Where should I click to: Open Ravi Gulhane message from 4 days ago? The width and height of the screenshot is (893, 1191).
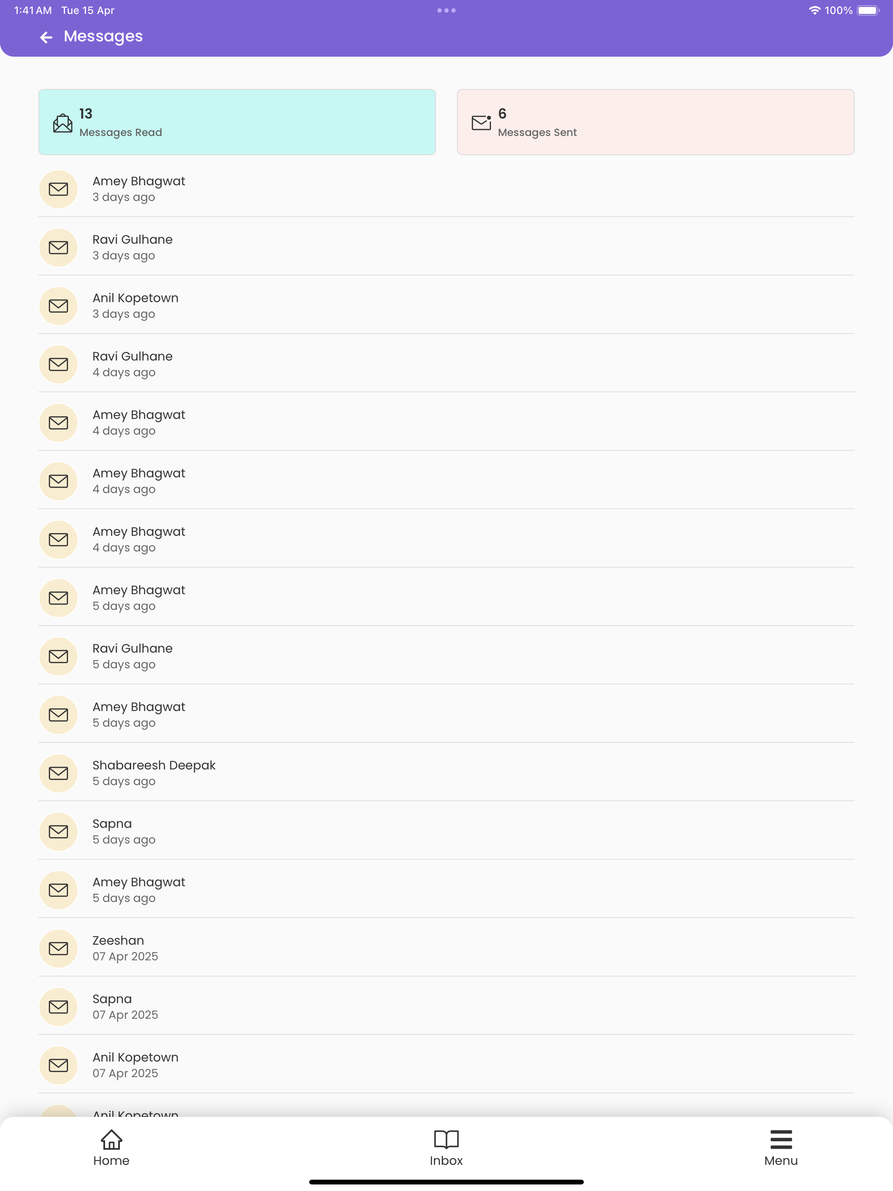[x=446, y=364]
